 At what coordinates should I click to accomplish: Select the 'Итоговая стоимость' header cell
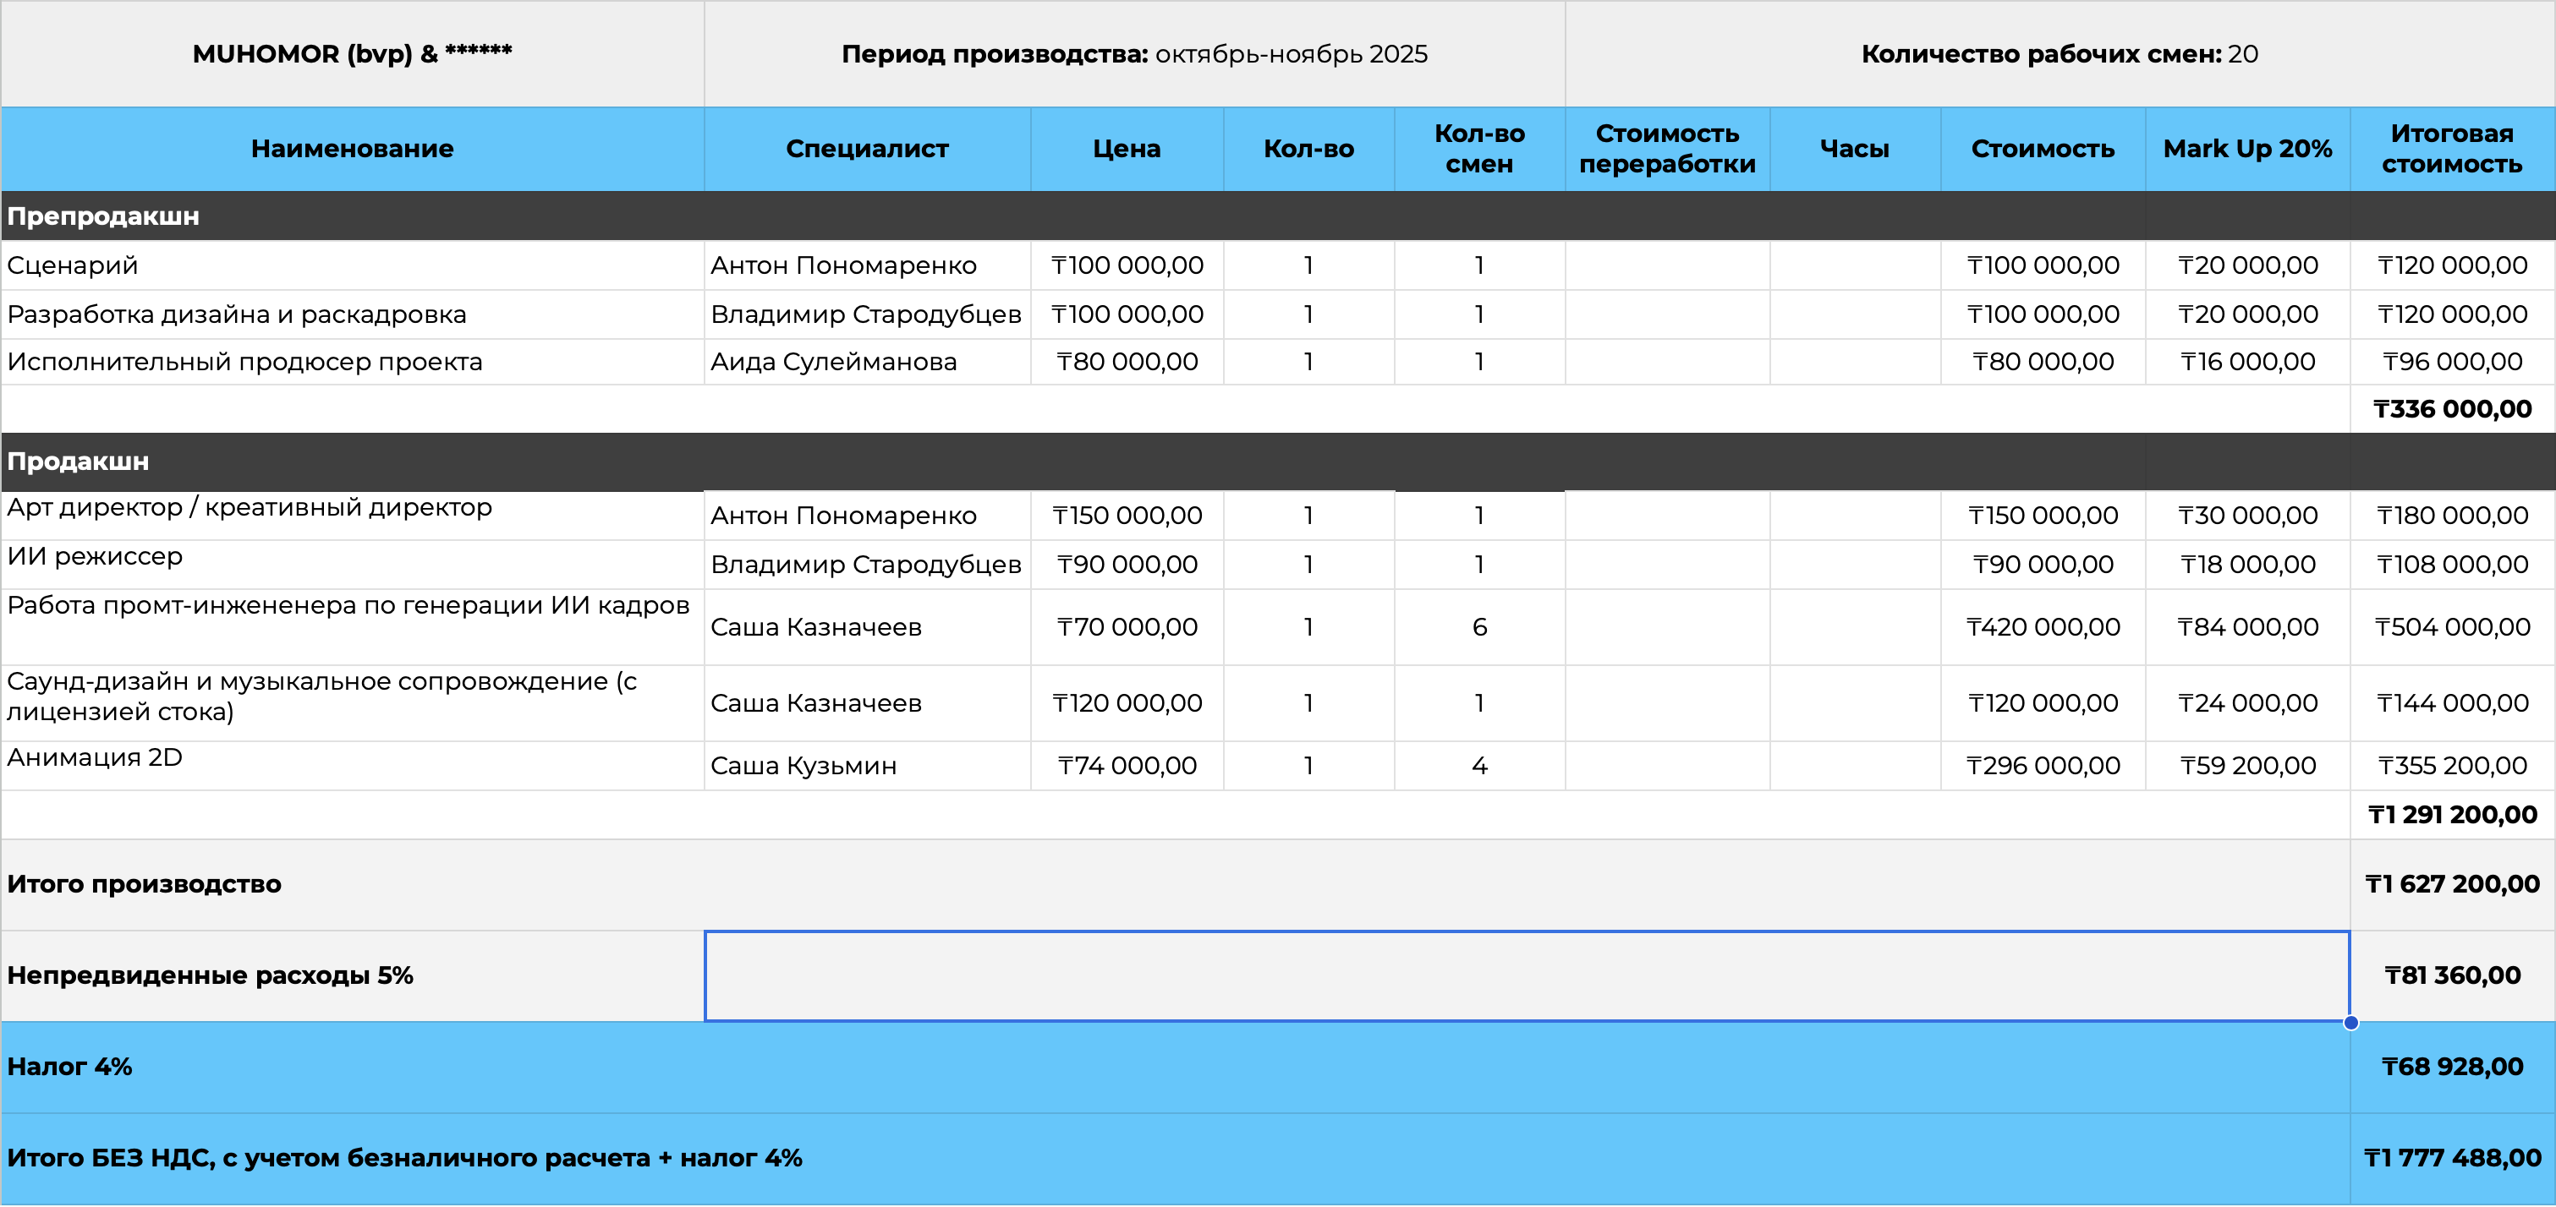2451,149
